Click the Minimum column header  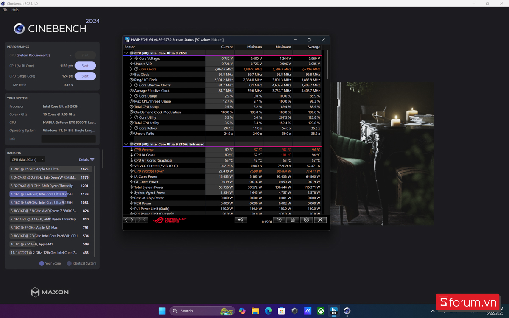click(249, 47)
